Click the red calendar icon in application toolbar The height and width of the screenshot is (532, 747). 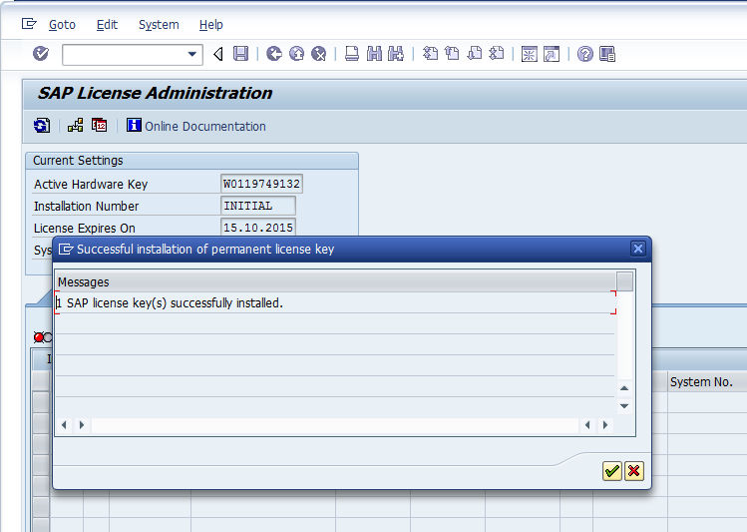coord(99,125)
